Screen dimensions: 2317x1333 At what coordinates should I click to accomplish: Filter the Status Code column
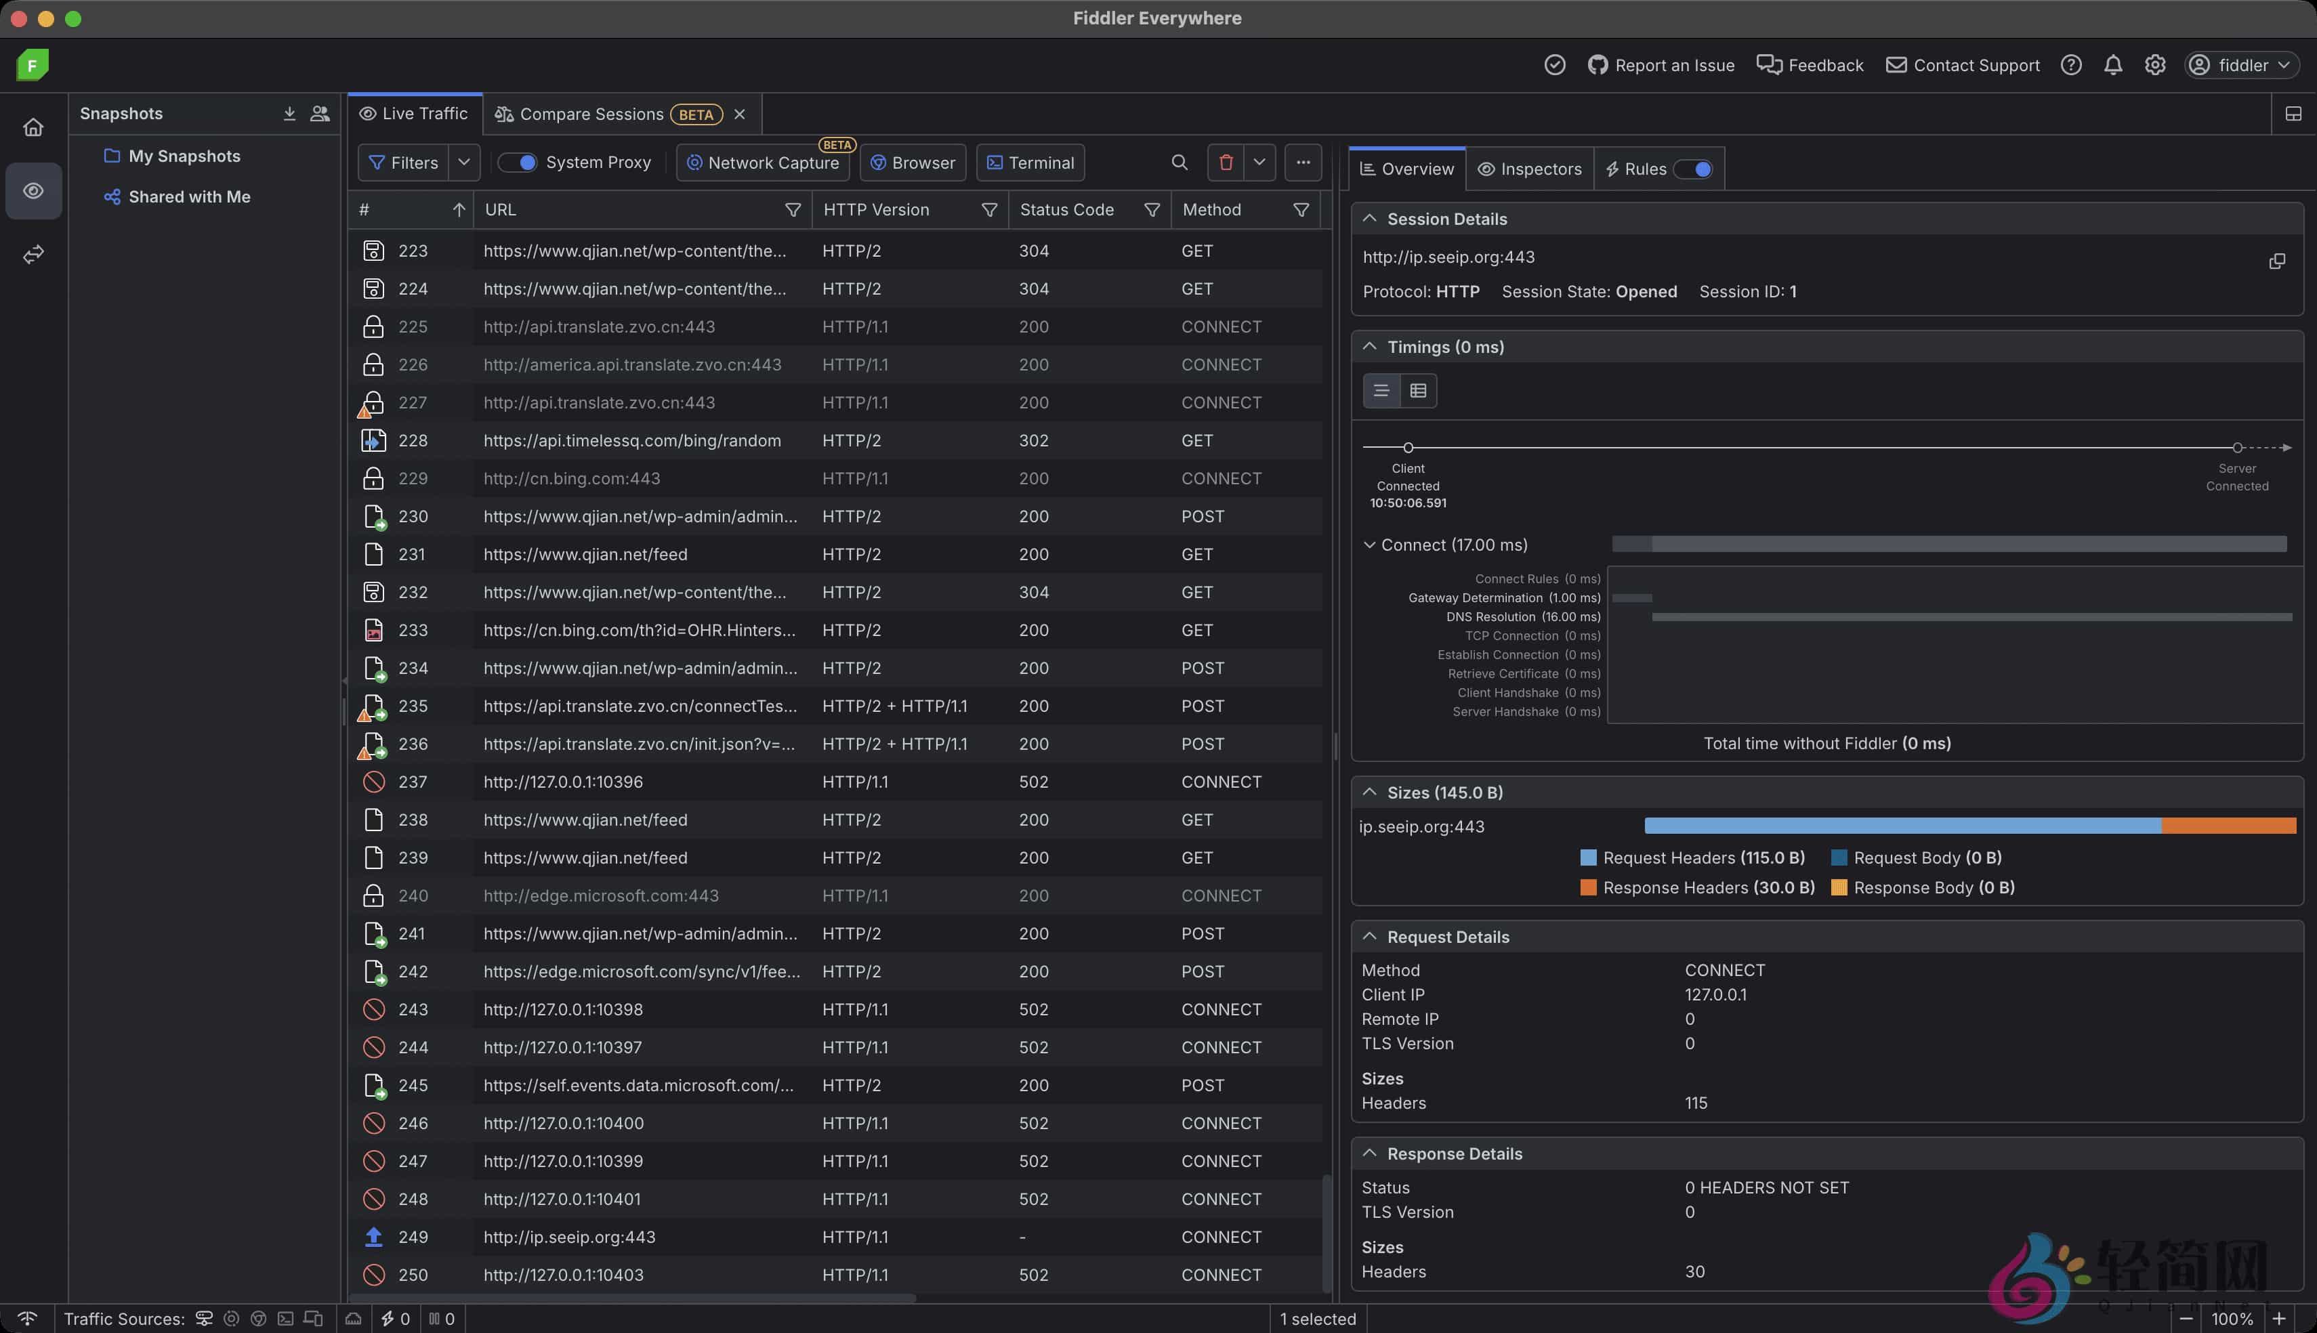1152,211
